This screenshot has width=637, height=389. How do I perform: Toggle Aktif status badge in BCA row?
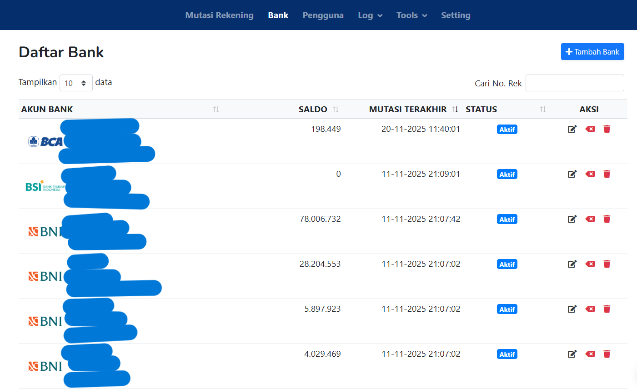pyautogui.click(x=507, y=130)
